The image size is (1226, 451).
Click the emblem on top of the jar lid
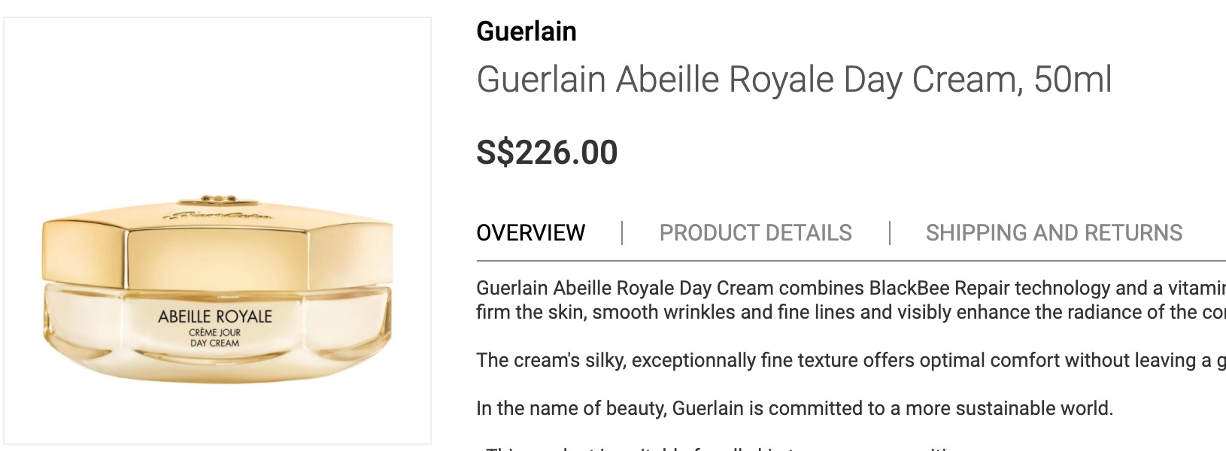[217, 200]
